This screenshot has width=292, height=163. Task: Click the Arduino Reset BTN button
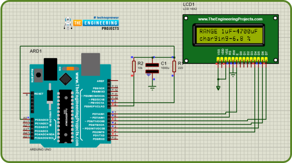pyautogui.click(x=38, y=75)
